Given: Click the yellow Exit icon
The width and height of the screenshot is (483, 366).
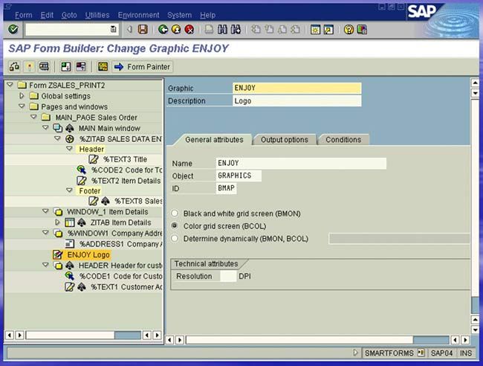Looking at the screenshot, I should coord(176,30).
